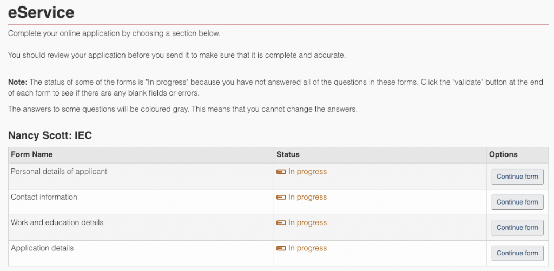Screen dimensions: 554x271
Task: Click the Application details in-progress status icon
Action: pos(281,248)
